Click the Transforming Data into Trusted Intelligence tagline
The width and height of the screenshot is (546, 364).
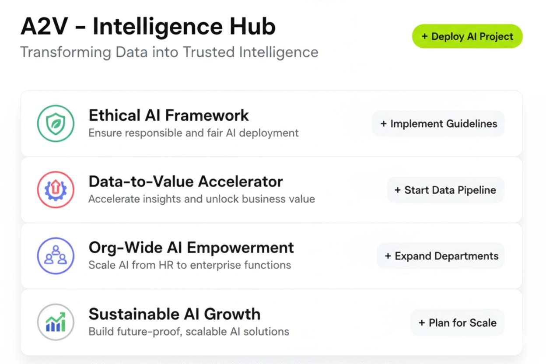pos(169,52)
